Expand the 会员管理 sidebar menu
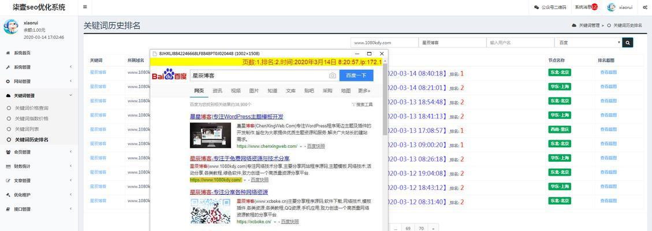 tap(39, 152)
